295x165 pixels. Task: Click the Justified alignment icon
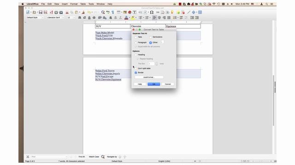pos(169,17)
